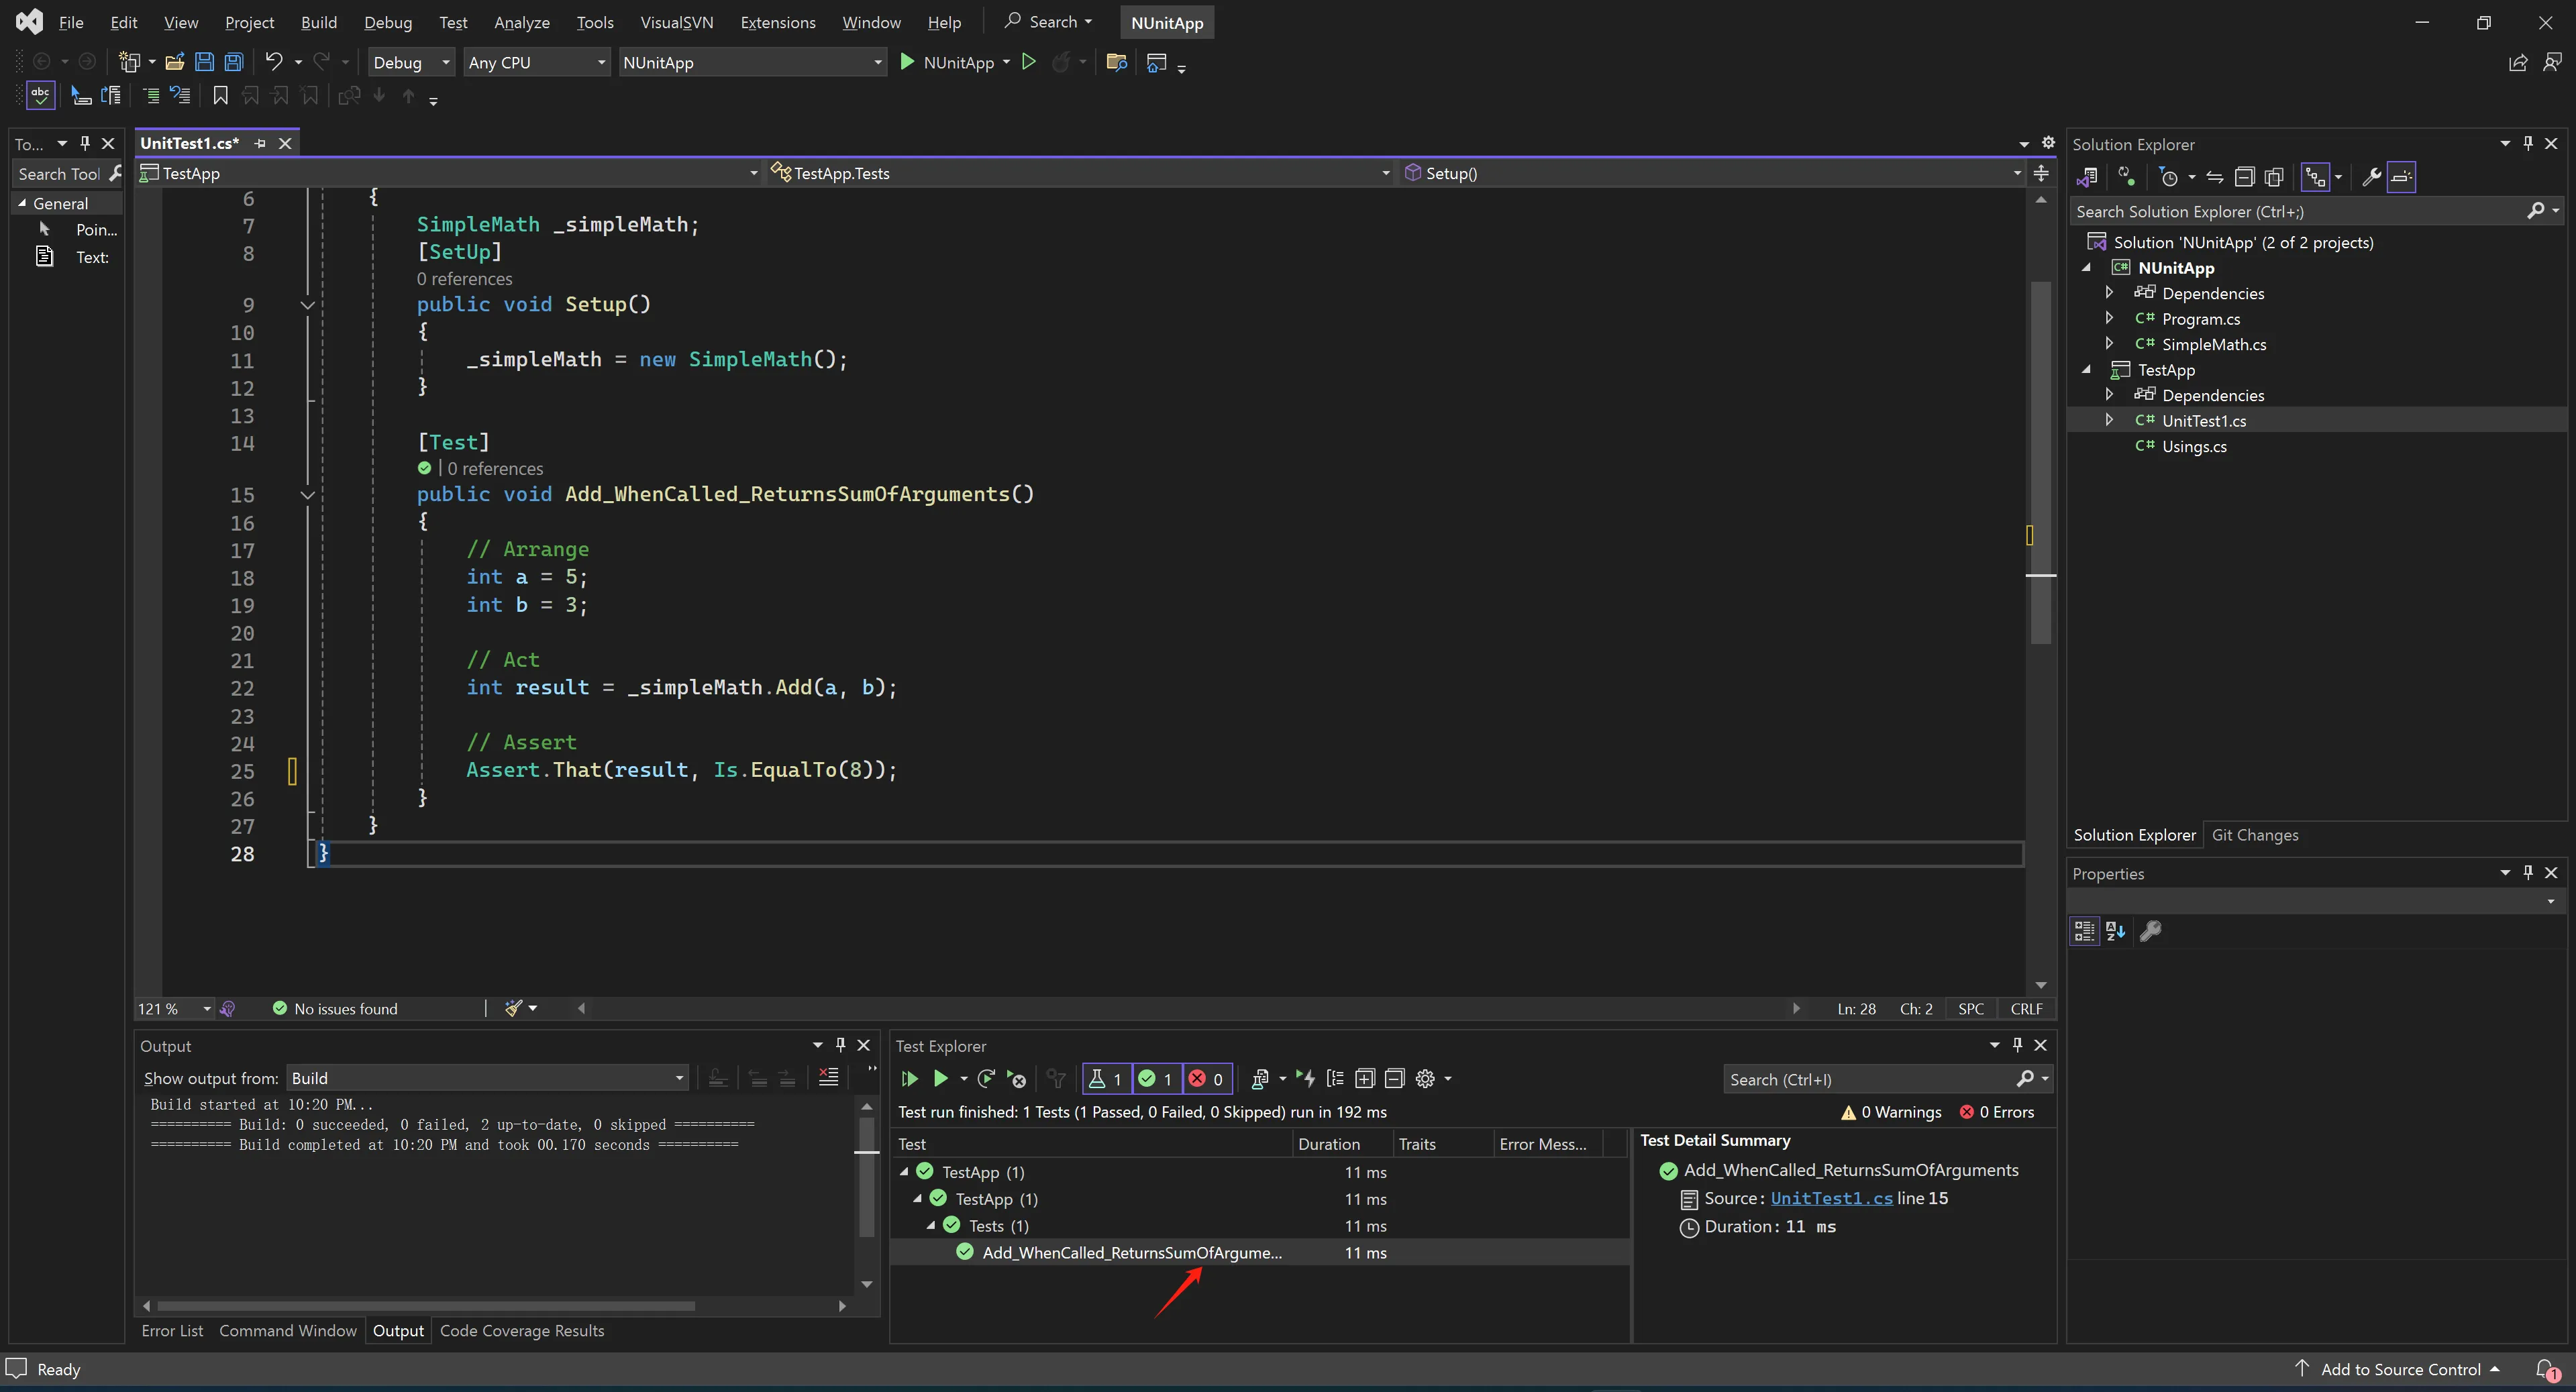The width and height of the screenshot is (2576, 1392).
Task: Click the Undo arrow icon
Action: click(x=274, y=62)
